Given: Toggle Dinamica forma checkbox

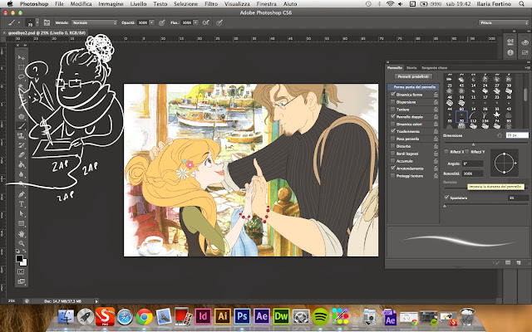Looking at the screenshot, I should pos(393,94).
